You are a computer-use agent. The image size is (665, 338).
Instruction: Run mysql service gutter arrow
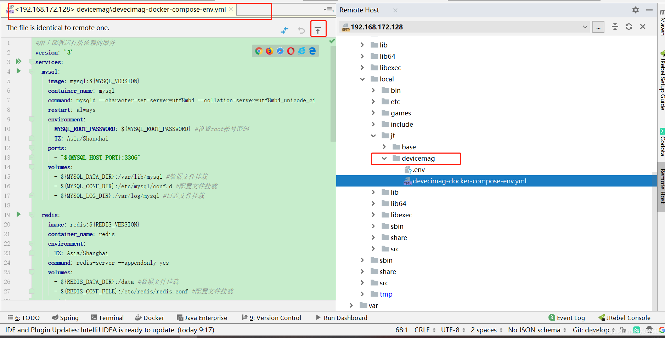tap(18, 71)
